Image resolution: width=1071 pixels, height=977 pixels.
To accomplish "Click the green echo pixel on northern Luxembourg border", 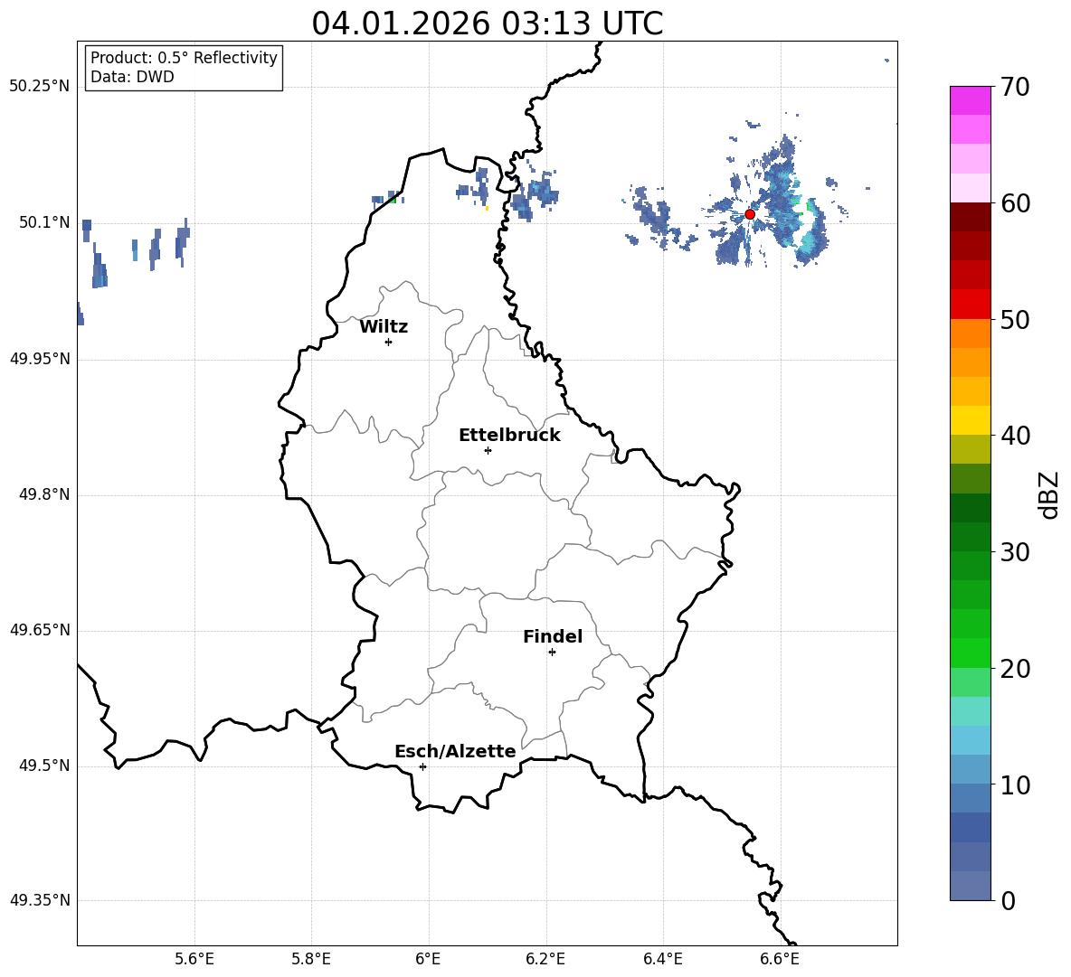I will click(x=394, y=200).
